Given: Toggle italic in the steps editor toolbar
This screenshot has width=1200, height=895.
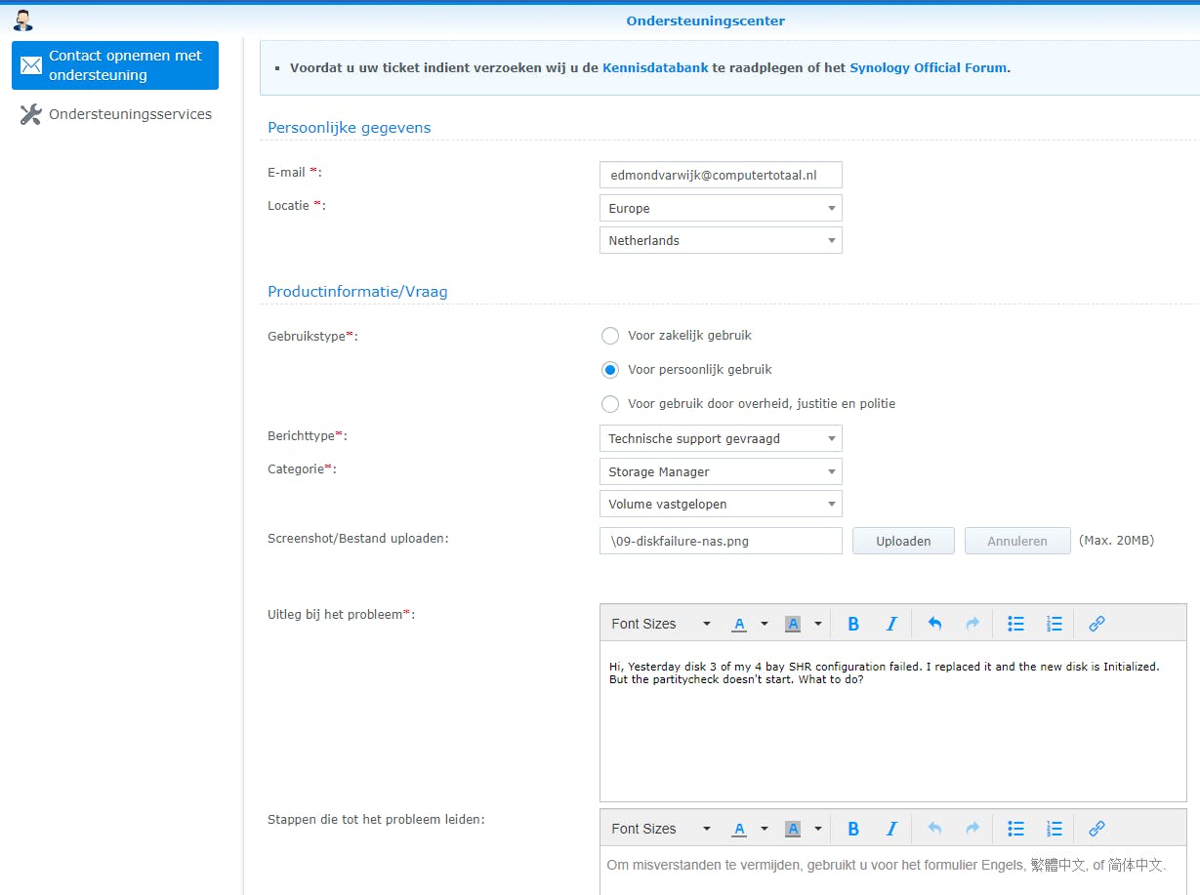Looking at the screenshot, I should [x=891, y=829].
